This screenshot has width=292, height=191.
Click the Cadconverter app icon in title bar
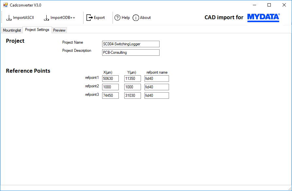coord(6,5)
